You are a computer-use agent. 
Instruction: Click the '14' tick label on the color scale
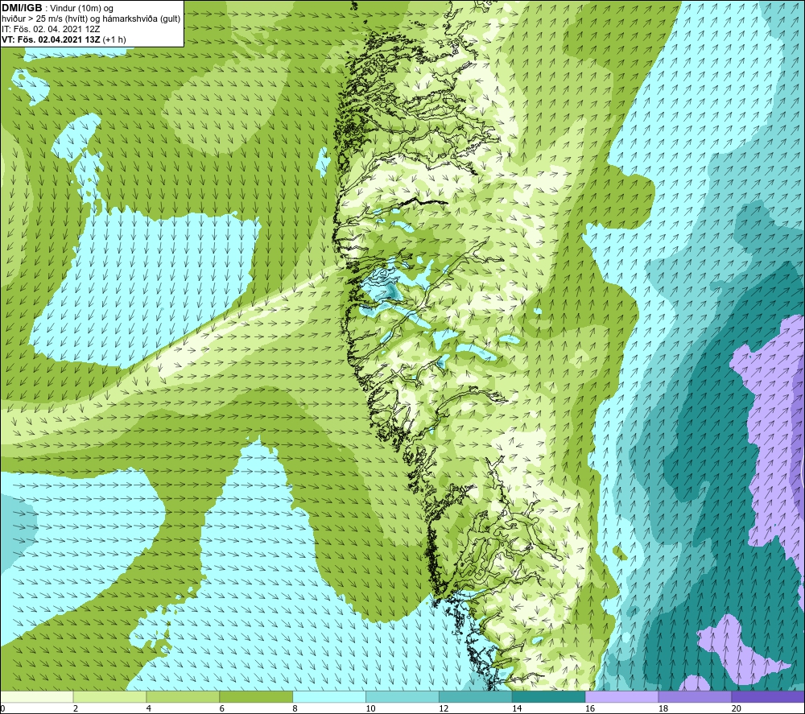(x=517, y=709)
